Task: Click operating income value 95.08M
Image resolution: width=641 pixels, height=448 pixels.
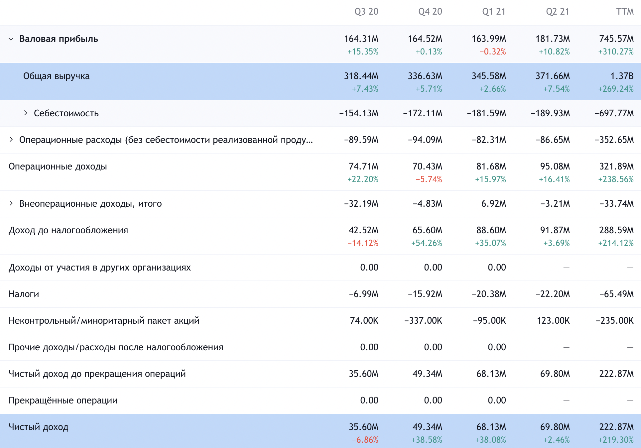Action: click(x=555, y=167)
